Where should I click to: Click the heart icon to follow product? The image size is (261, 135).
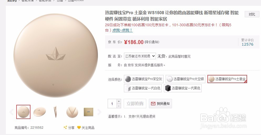tap(79, 127)
